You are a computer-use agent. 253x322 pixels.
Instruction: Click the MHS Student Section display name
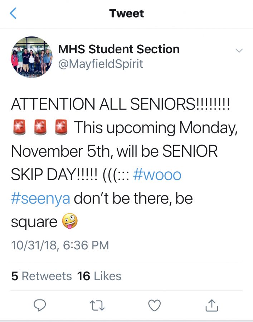(119, 49)
